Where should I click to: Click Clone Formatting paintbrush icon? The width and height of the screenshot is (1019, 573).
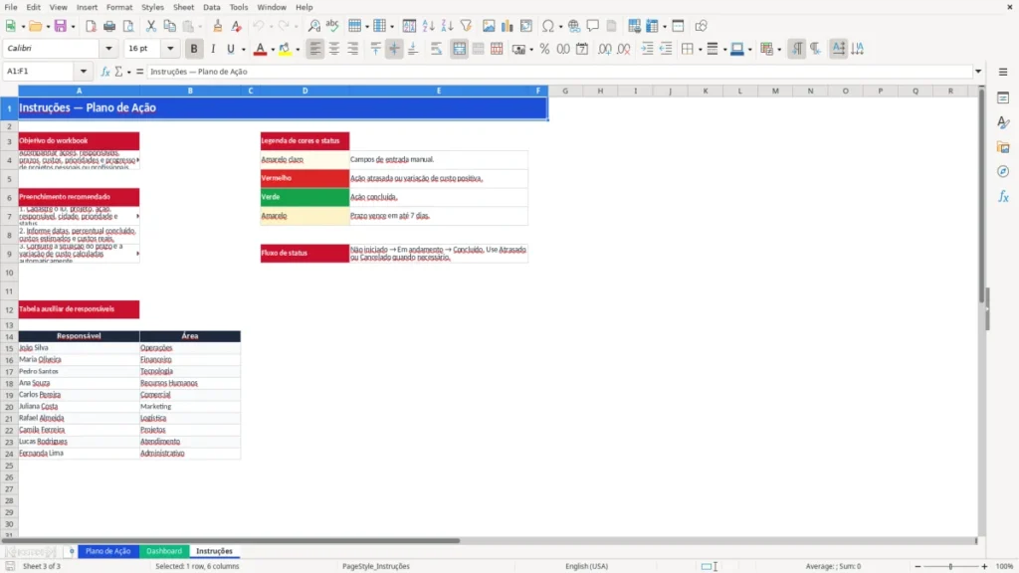pos(218,26)
